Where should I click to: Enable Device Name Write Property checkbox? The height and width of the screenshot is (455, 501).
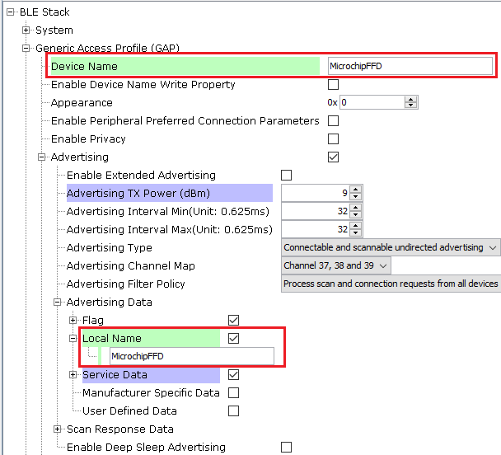click(333, 85)
